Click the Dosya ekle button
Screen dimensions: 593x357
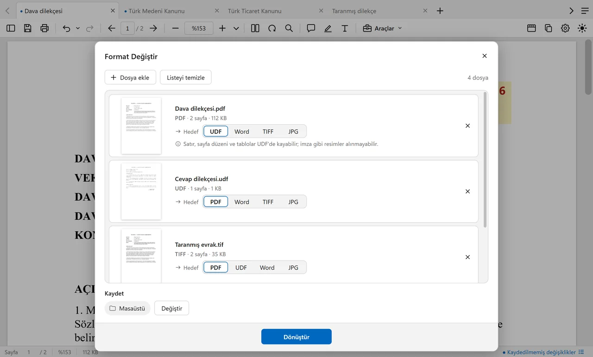point(130,77)
